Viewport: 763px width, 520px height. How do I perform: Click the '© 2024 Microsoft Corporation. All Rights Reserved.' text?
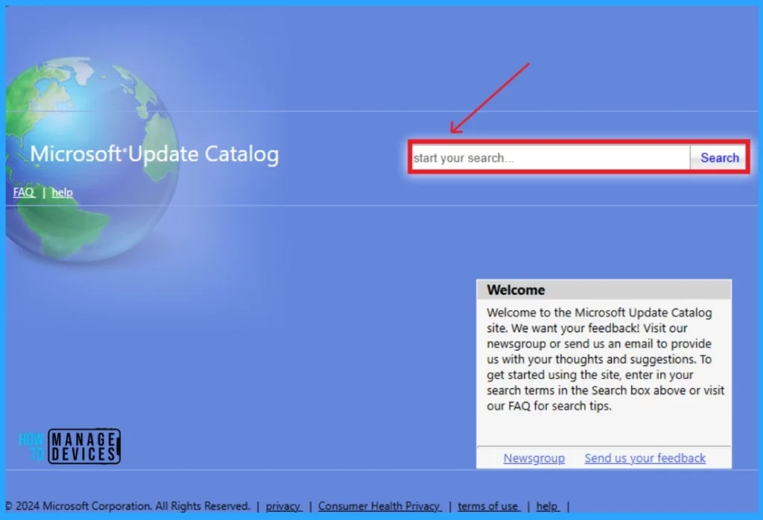point(127,506)
